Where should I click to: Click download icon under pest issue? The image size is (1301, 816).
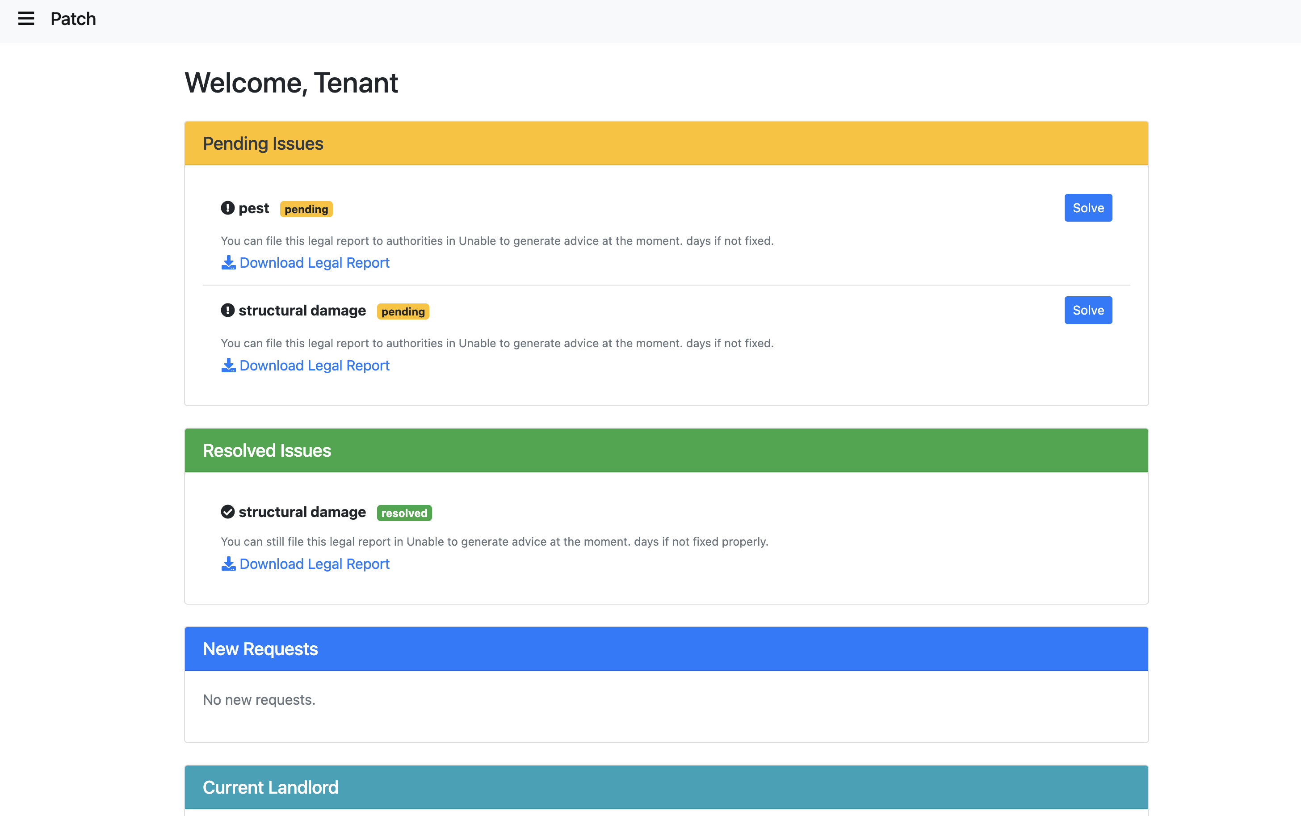click(229, 263)
